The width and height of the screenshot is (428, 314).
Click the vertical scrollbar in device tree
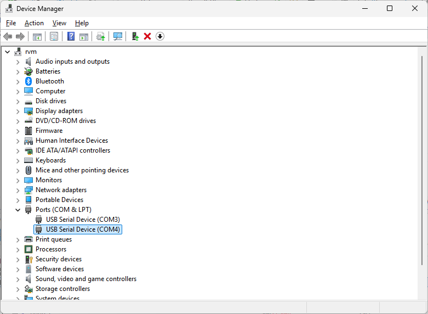tap(421, 165)
